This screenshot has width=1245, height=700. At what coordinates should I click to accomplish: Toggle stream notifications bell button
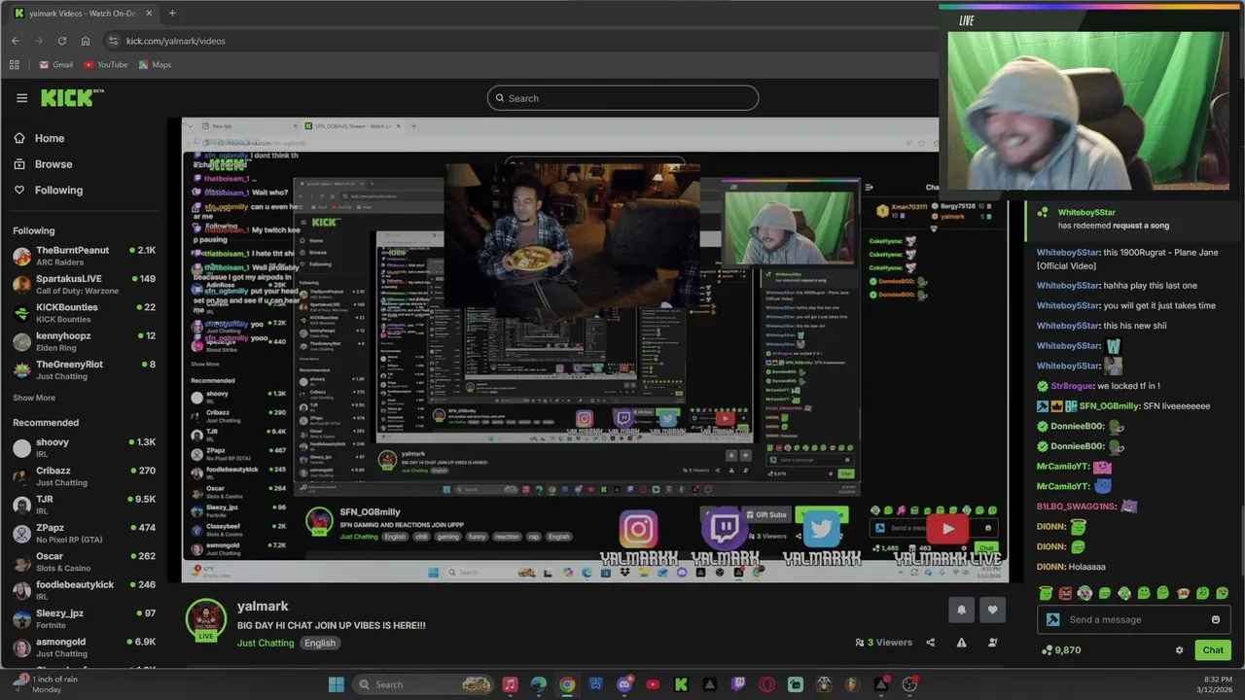961,610
